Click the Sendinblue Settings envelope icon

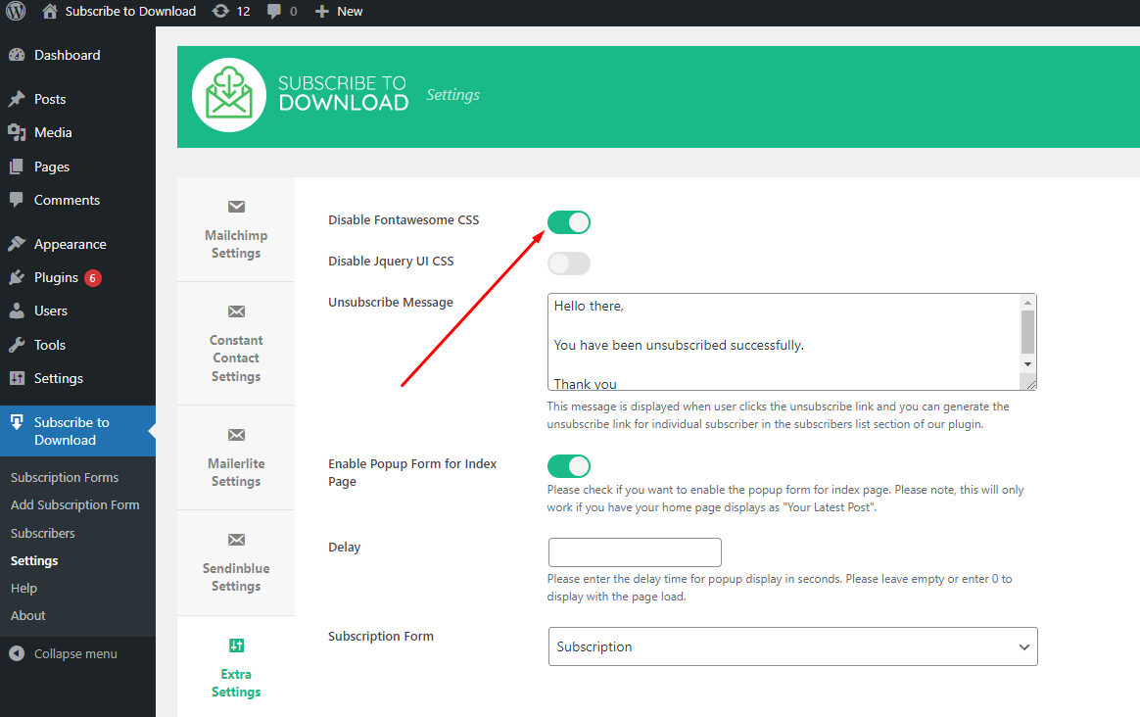pos(236,540)
